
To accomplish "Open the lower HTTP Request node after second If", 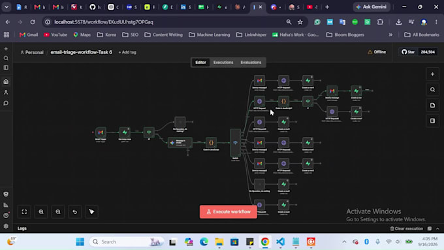I will pyautogui.click(x=332, y=112).
